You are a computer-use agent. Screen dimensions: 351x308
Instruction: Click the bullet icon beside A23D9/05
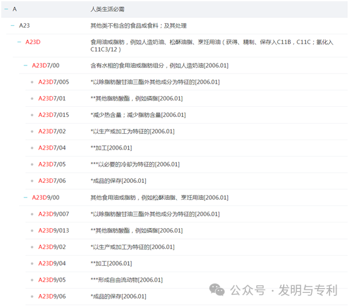coord(32,280)
